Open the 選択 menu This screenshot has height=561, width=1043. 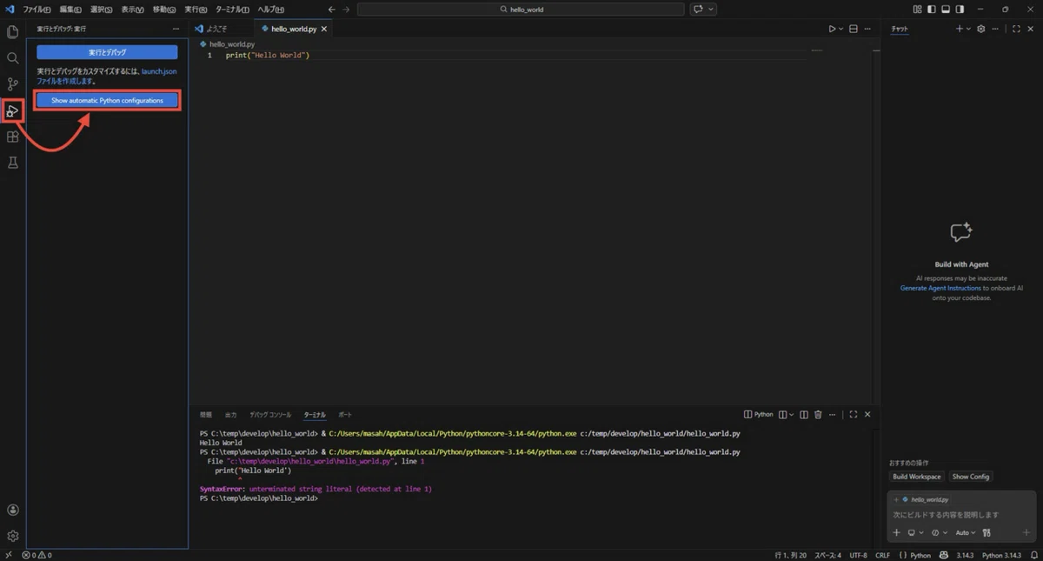(x=101, y=9)
